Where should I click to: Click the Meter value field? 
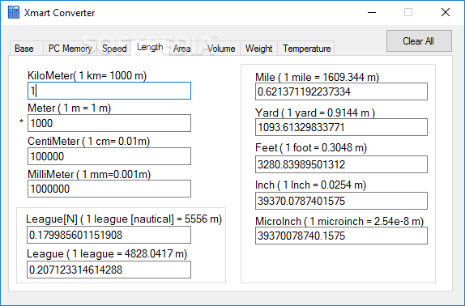tap(109, 123)
